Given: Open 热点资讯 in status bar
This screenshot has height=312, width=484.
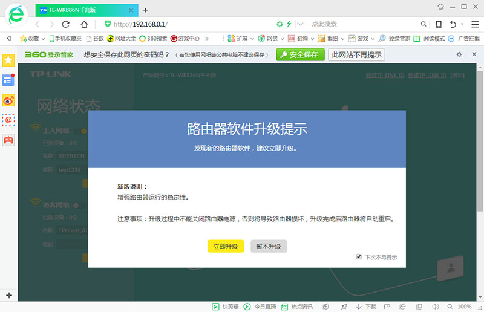Looking at the screenshot, I should tap(297, 307).
